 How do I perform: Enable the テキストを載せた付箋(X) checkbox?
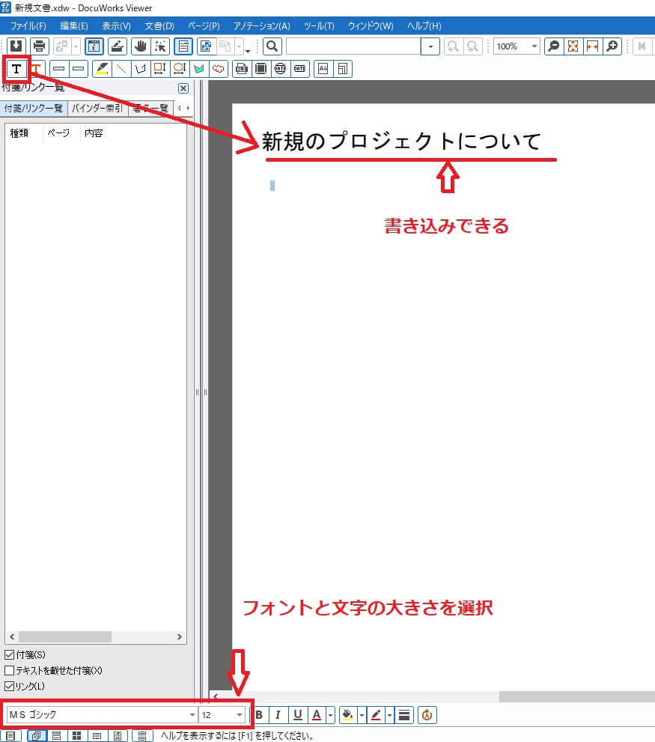tap(10, 670)
